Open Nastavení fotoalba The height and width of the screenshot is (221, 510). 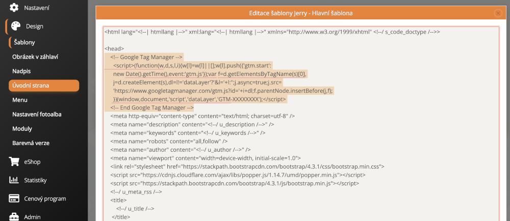tap(43, 114)
